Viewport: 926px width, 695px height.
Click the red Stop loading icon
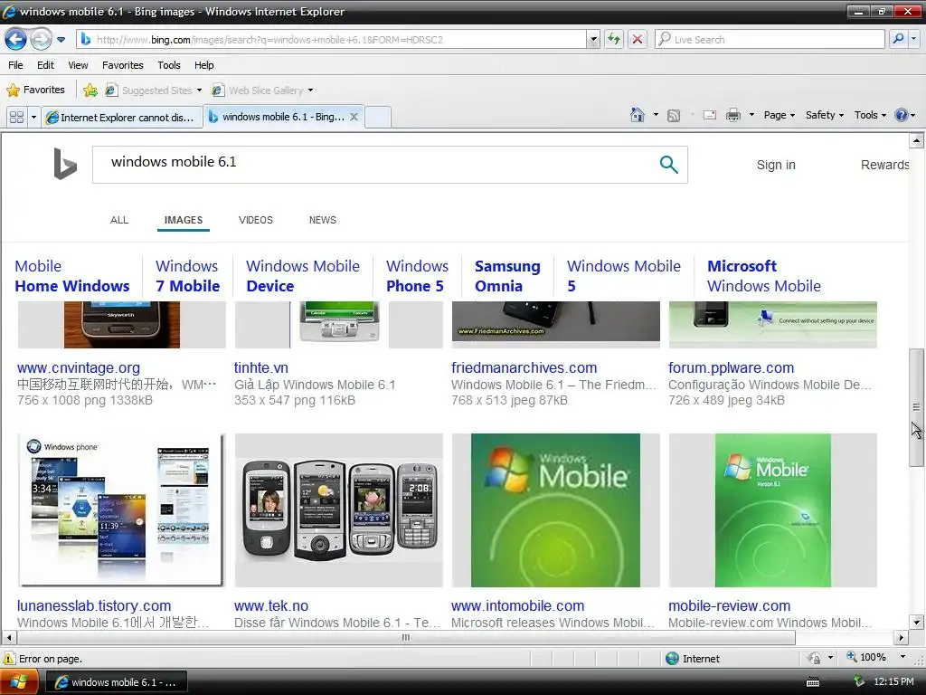pyautogui.click(x=638, y=40)
